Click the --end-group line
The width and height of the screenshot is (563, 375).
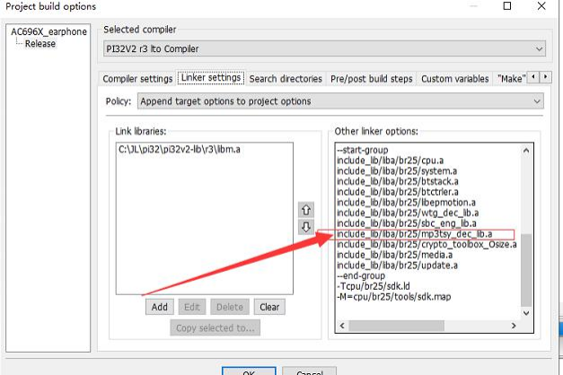tap(361, 276)
